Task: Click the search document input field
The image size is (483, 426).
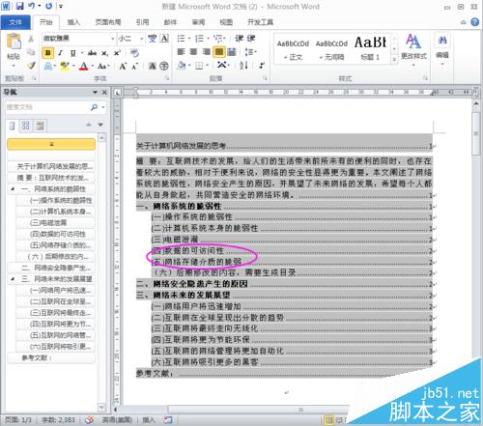Action: pos(47,107)
